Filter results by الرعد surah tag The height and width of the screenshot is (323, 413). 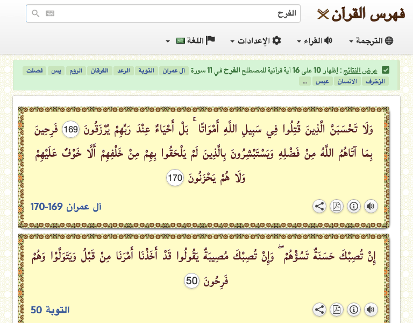point(124,71)
